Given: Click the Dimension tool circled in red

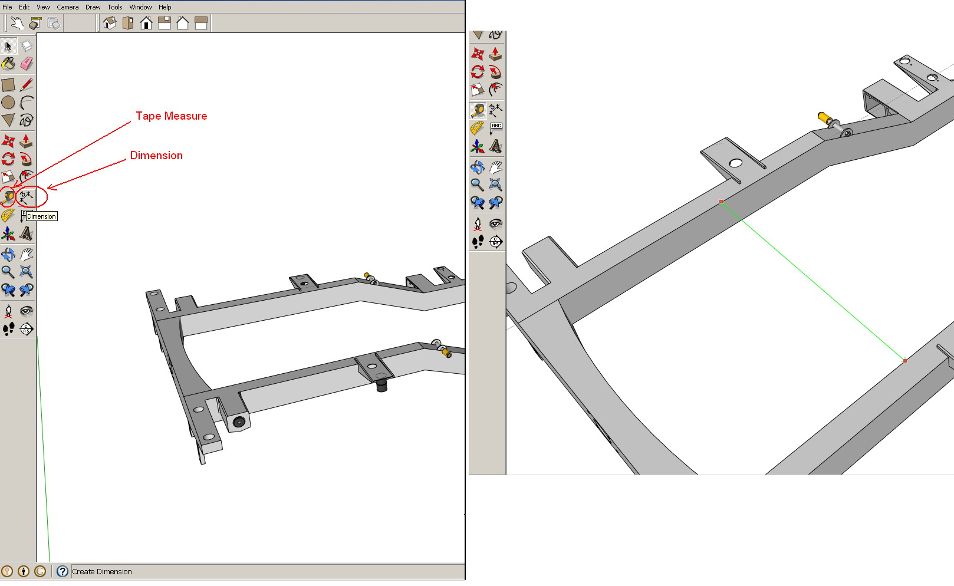Looking at the screenshot, I should pos(27,197).
